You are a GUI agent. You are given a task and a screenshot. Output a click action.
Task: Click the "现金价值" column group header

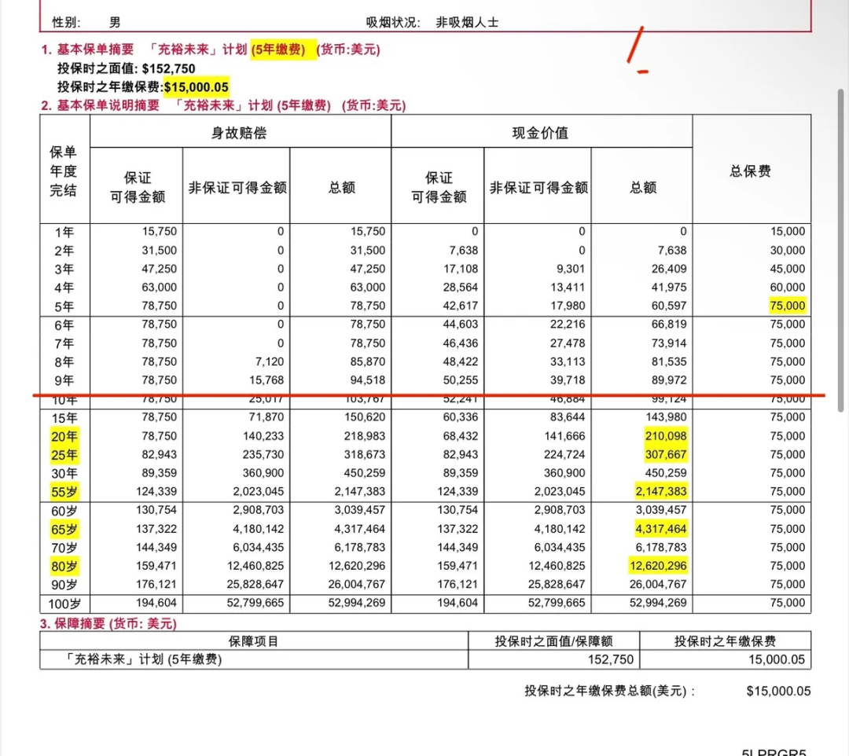click(x=541, y=133)
